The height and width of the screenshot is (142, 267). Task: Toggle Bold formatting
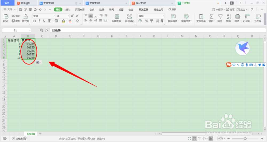click(x=34, y=21)
